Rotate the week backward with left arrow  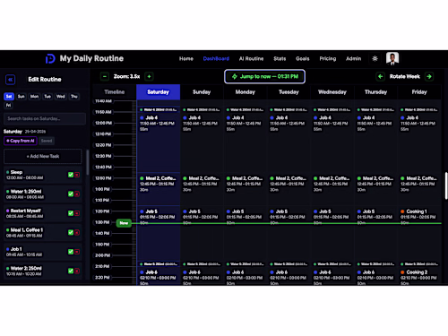click(380, 76)
